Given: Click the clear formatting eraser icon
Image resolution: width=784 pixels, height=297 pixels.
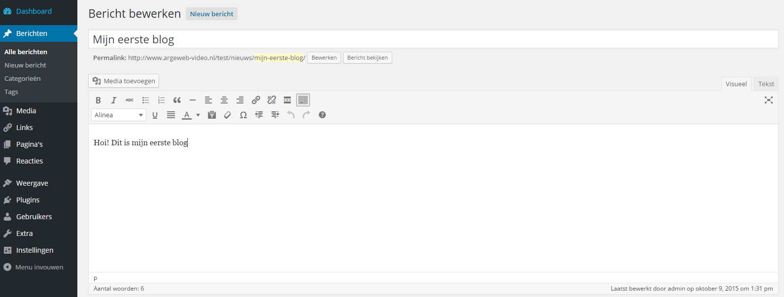Looking at the screenshot, I should tap(228, 115).
